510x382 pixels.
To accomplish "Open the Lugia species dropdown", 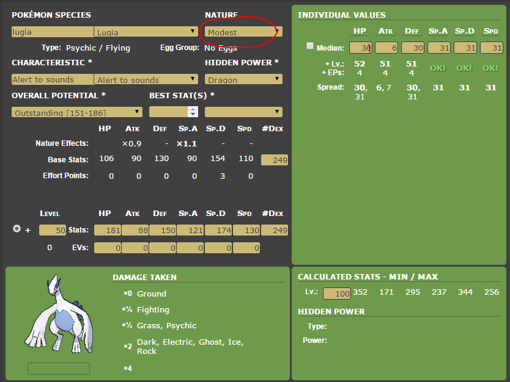I will click(x=146, y=32).
